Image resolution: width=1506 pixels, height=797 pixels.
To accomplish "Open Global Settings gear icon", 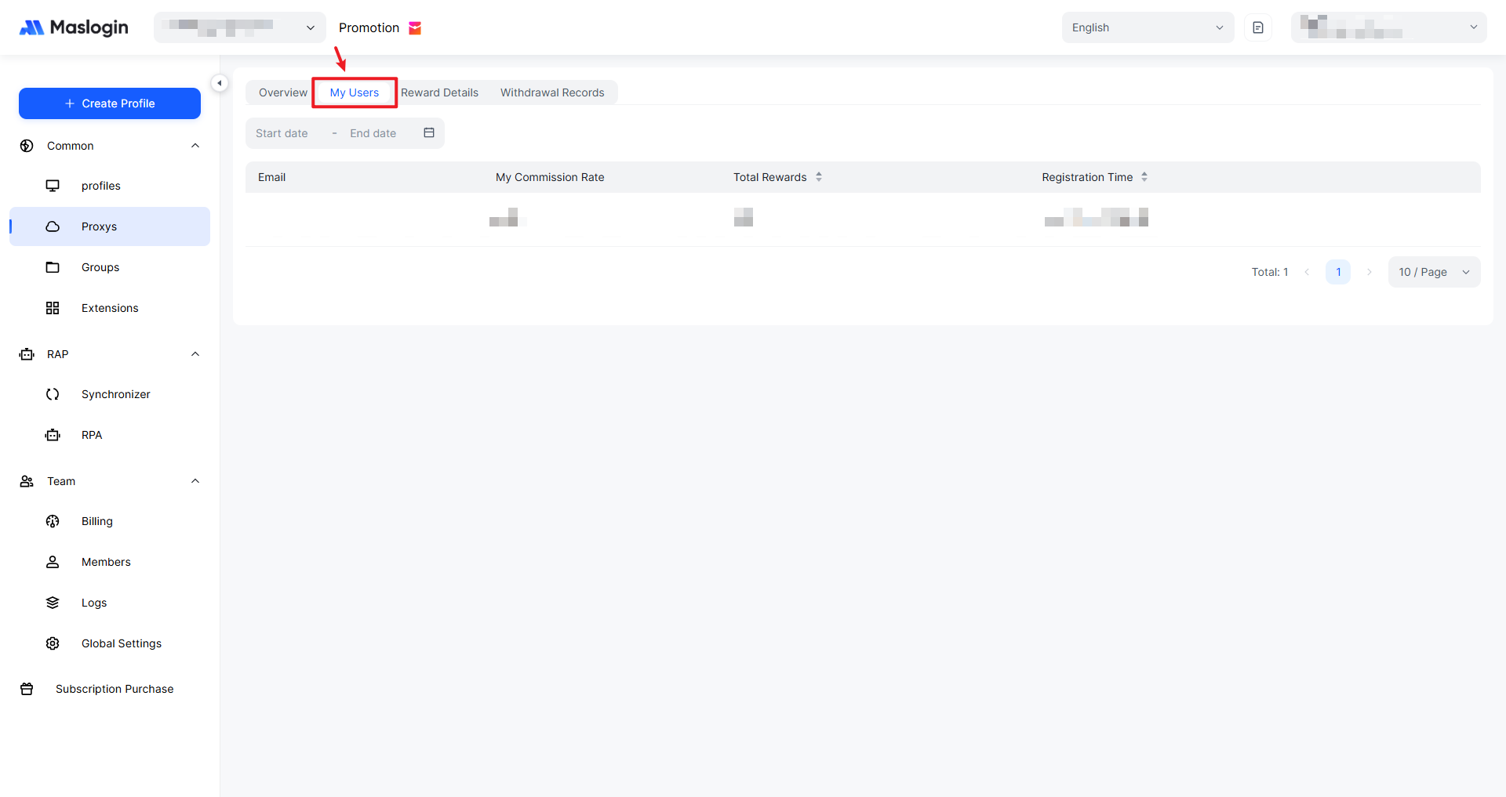I will point(53,643).
